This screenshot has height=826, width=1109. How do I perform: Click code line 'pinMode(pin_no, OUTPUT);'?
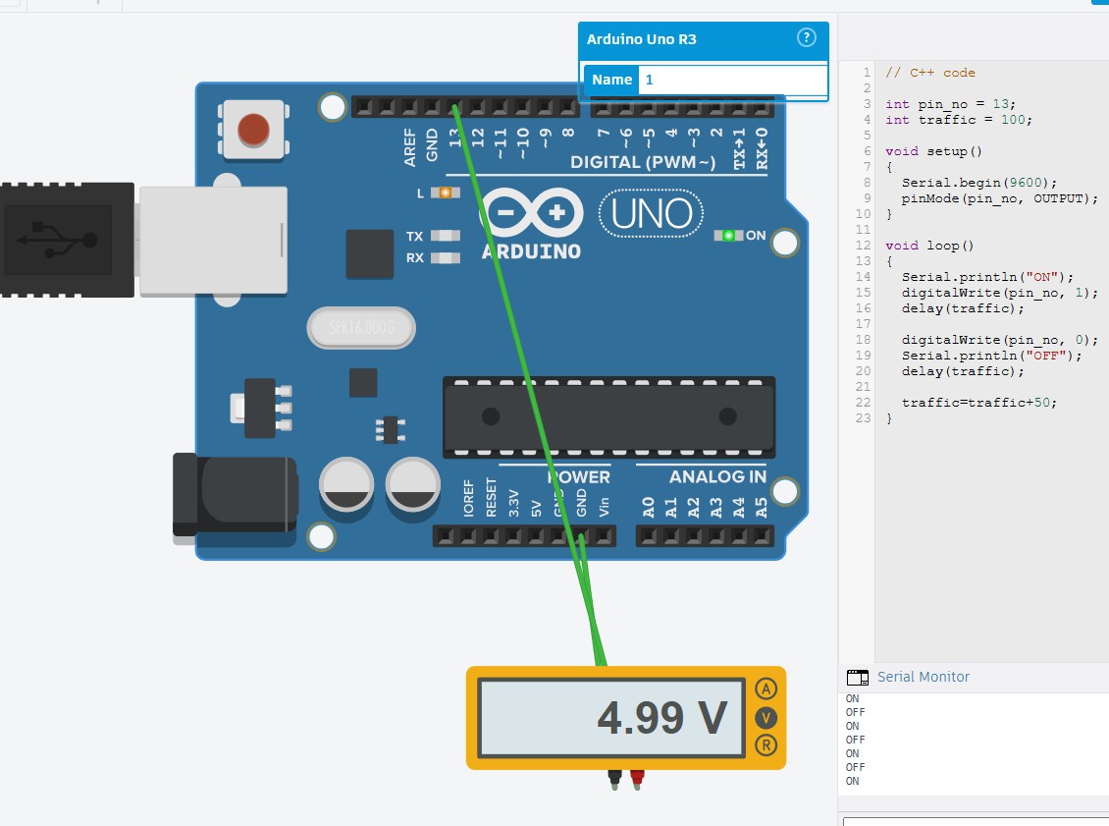999,198
